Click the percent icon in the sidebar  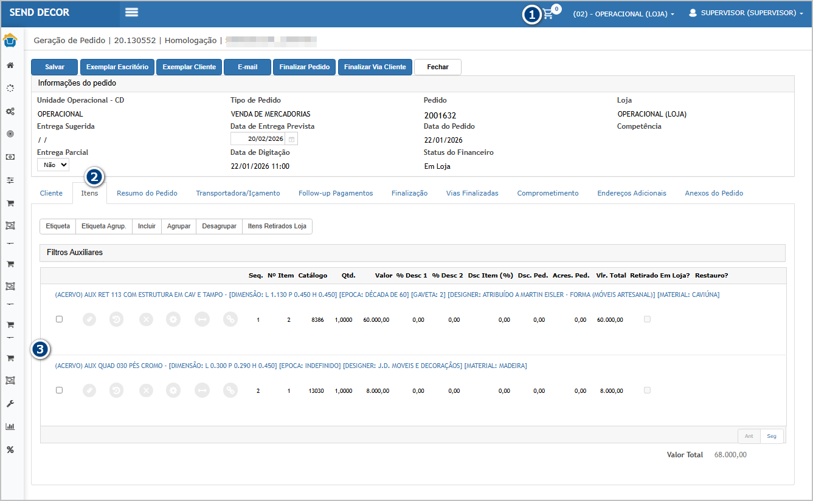point(10,450)
